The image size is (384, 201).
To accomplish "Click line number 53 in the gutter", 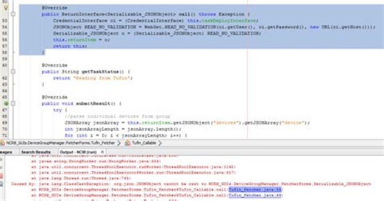I will click(x=5, y=21).
